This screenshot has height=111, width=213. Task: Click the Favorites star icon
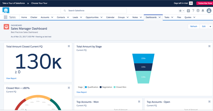(x=180, y=11)
